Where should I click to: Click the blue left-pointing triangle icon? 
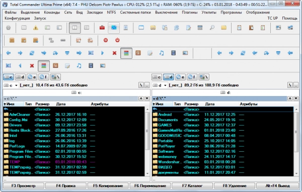pyautogui.click(x=20, y=66)
